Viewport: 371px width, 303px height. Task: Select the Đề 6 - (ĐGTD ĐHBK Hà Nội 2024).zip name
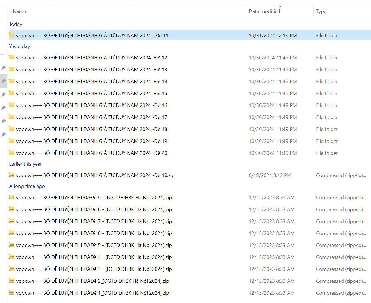coord(94,233)
